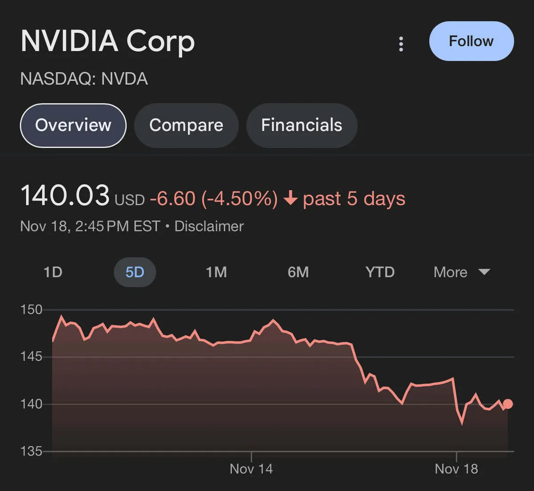Click the chart peak near 150
The width and height of the screenshot is (534, 491).
61,317
